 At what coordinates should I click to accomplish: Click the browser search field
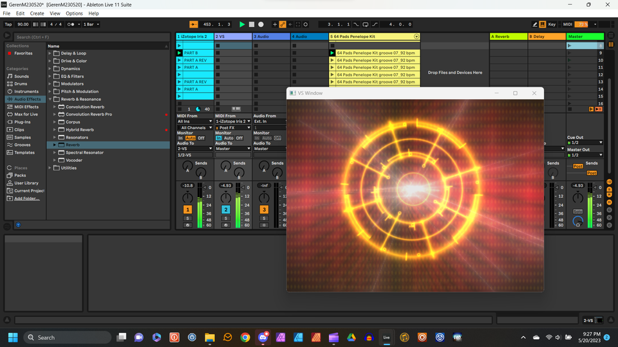[x=91, y=37]
